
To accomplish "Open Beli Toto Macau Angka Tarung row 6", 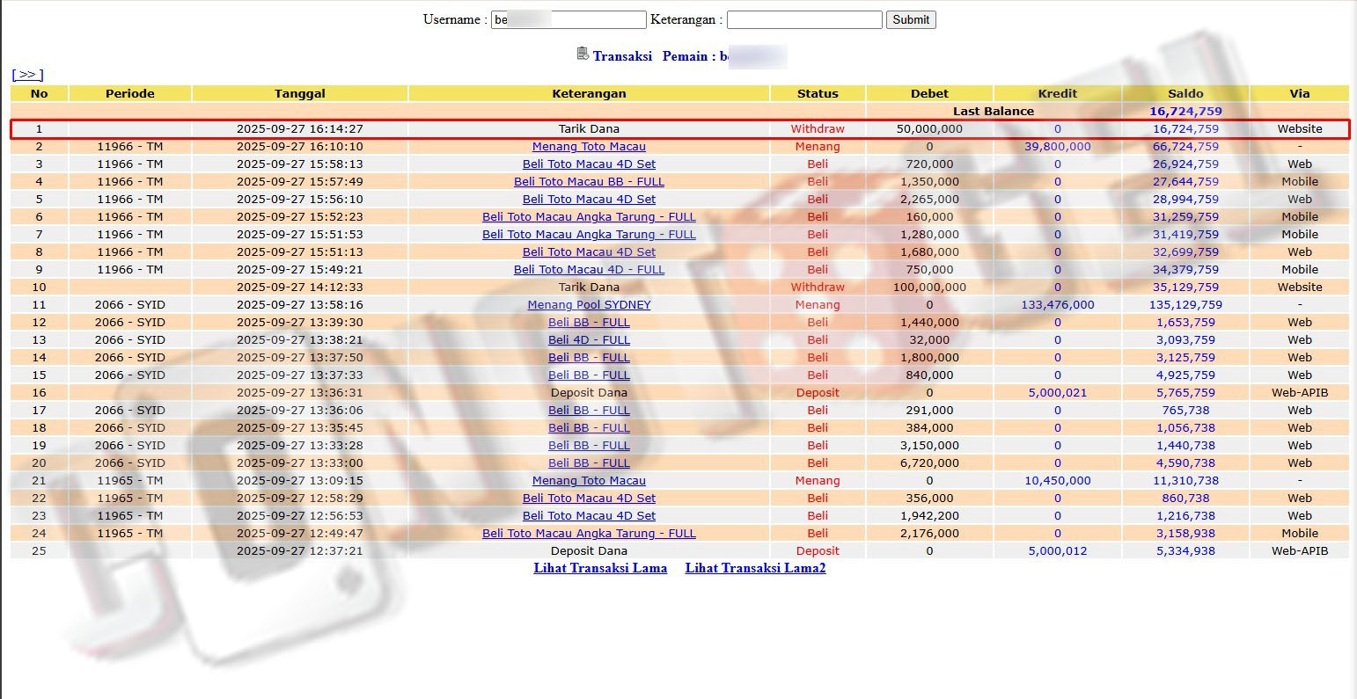I will tap(589, 217).
